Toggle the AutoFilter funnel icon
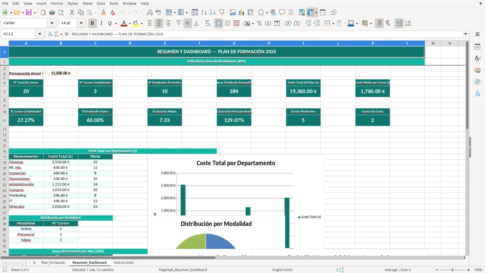Viewport: 485px width, 273px height. tap(222, 13)
